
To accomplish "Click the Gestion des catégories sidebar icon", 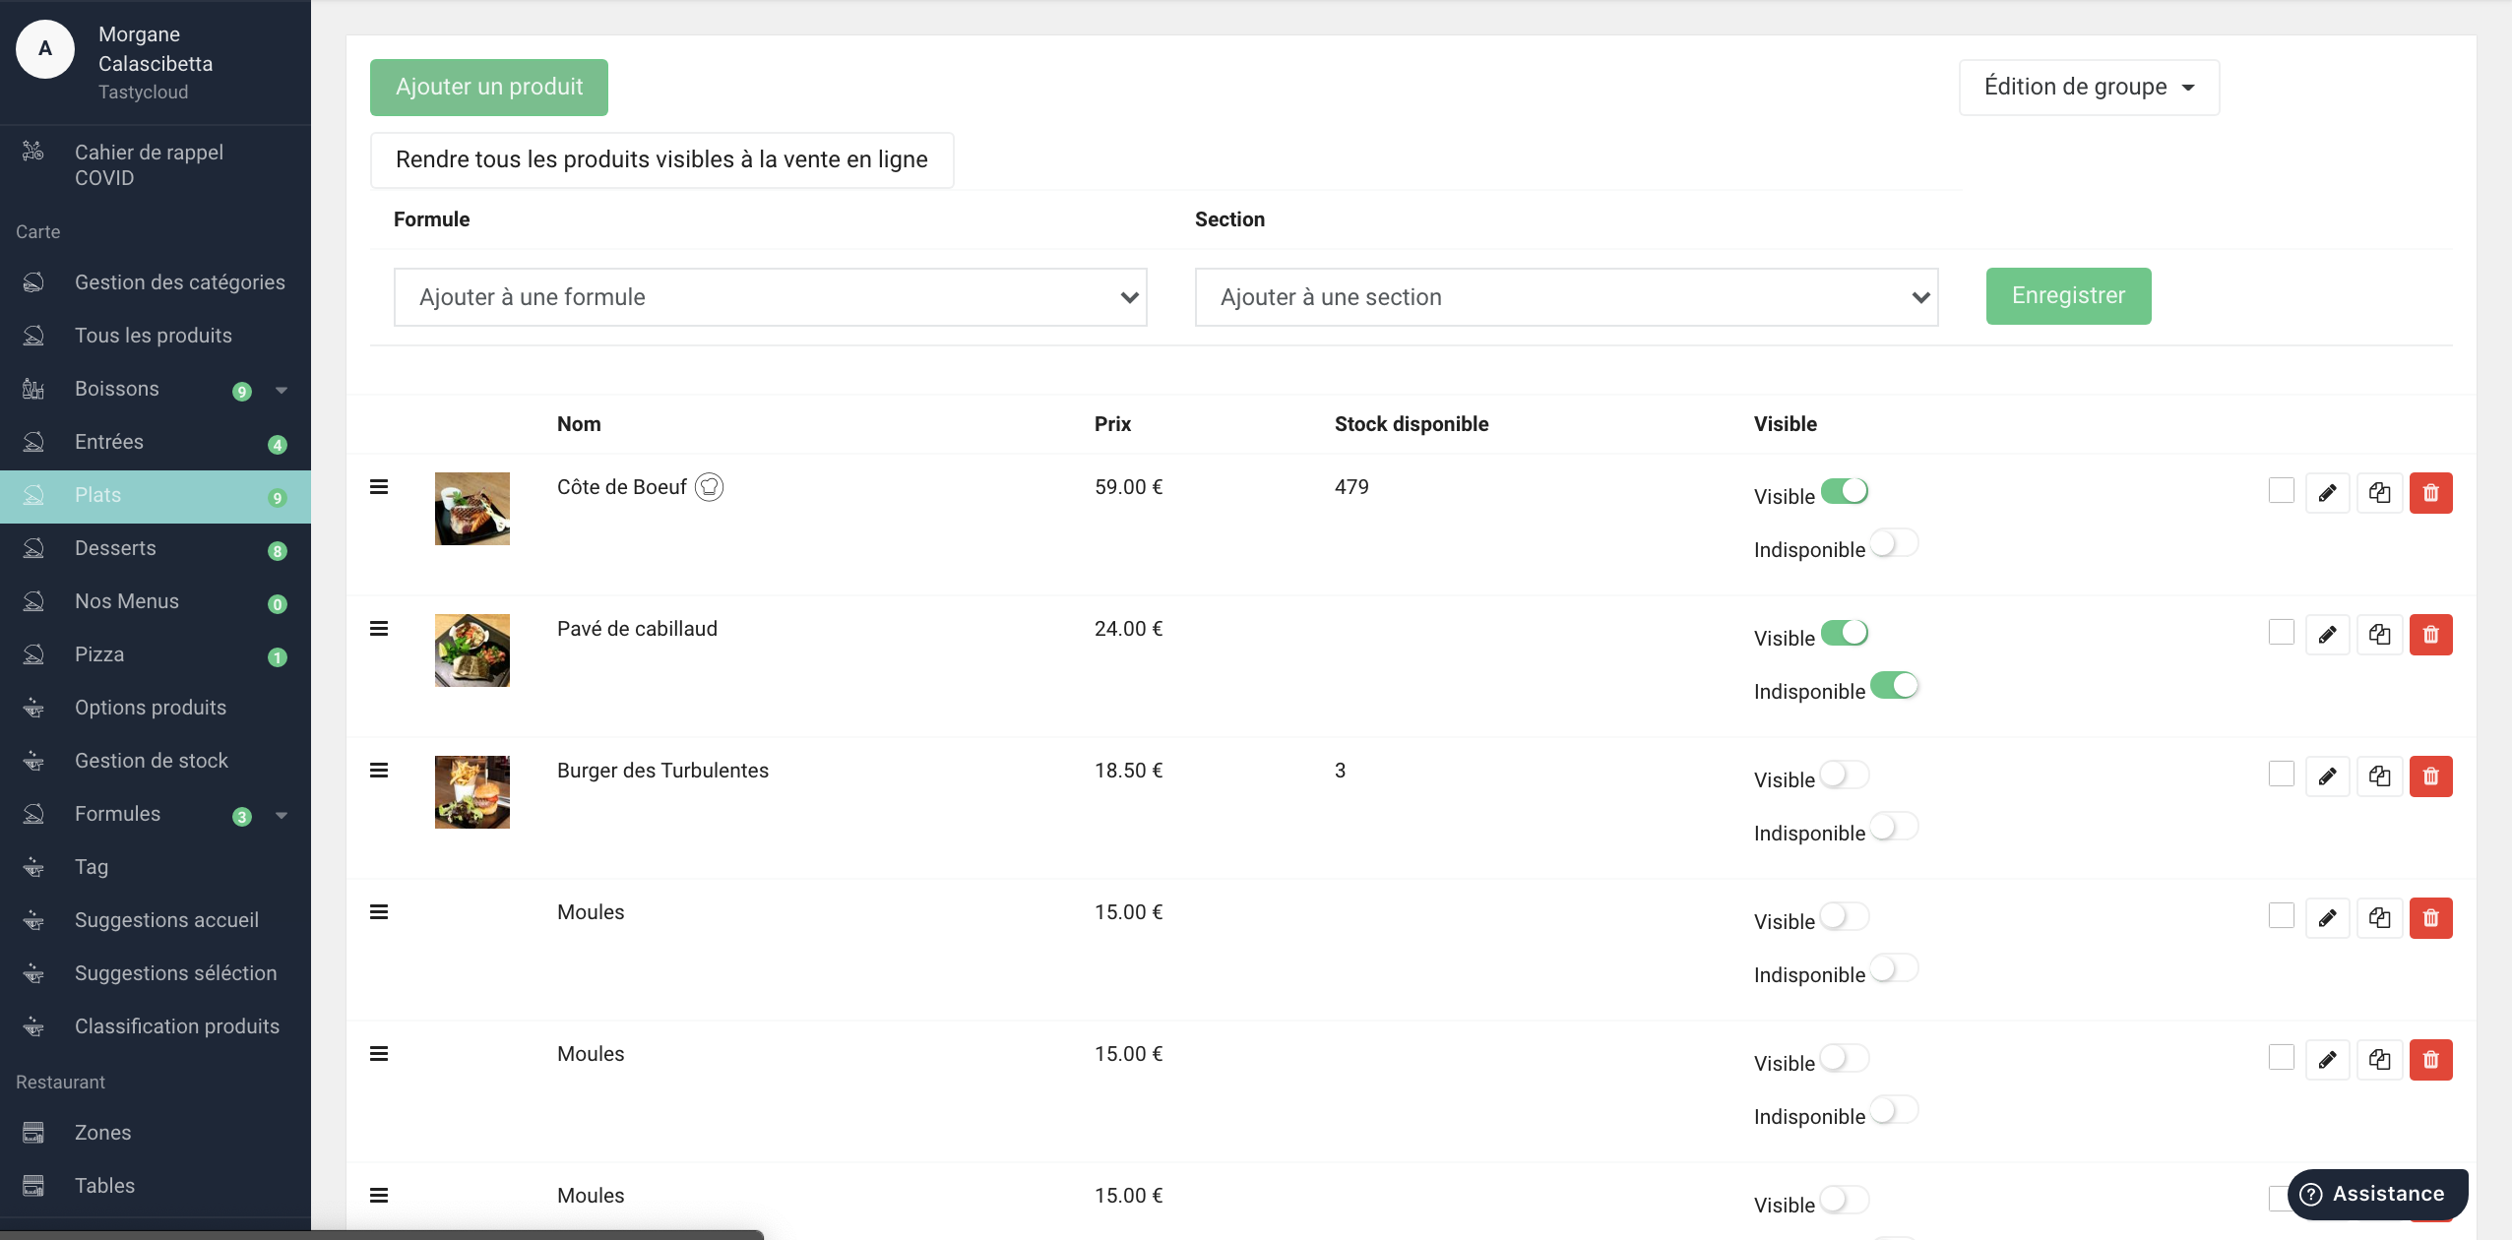I will 33,282.
